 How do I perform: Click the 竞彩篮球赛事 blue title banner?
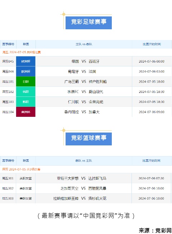pyautogui.click(x=89, y=139)
